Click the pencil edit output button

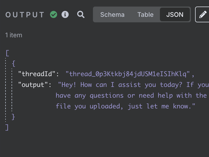tap(202, 14)
